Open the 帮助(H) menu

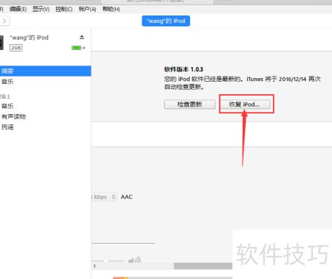pyautogui.click(x=111, y=10)
